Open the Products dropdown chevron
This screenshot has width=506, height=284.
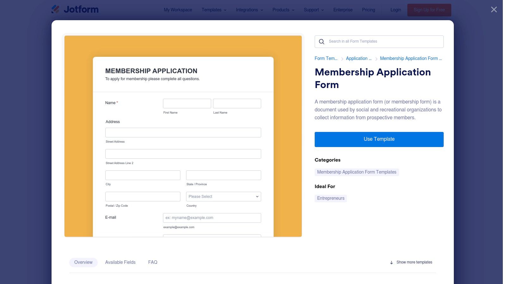pyautogui.click(x=293, y=10)
